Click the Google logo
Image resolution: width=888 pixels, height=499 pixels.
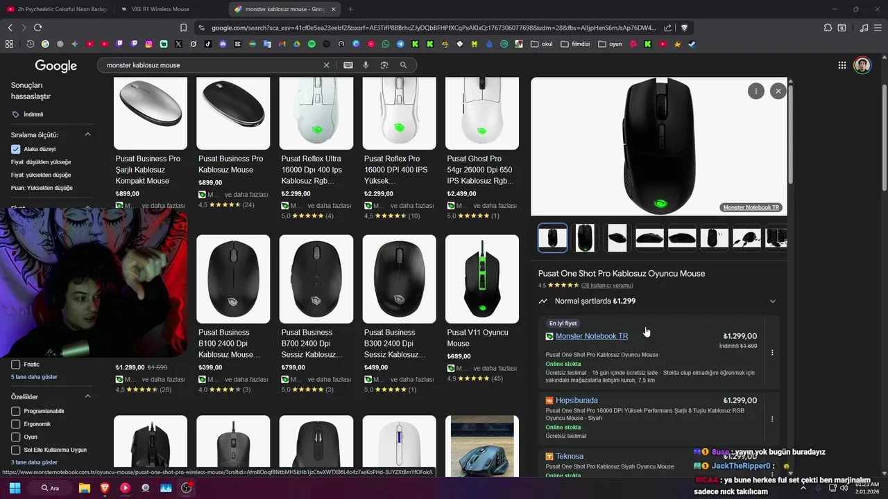click(56, 66)
